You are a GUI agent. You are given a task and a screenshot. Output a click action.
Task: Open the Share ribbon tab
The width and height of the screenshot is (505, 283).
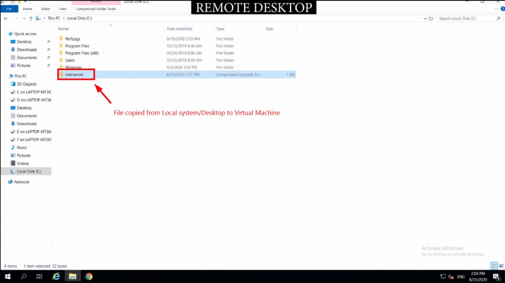(x=45, y=9)
